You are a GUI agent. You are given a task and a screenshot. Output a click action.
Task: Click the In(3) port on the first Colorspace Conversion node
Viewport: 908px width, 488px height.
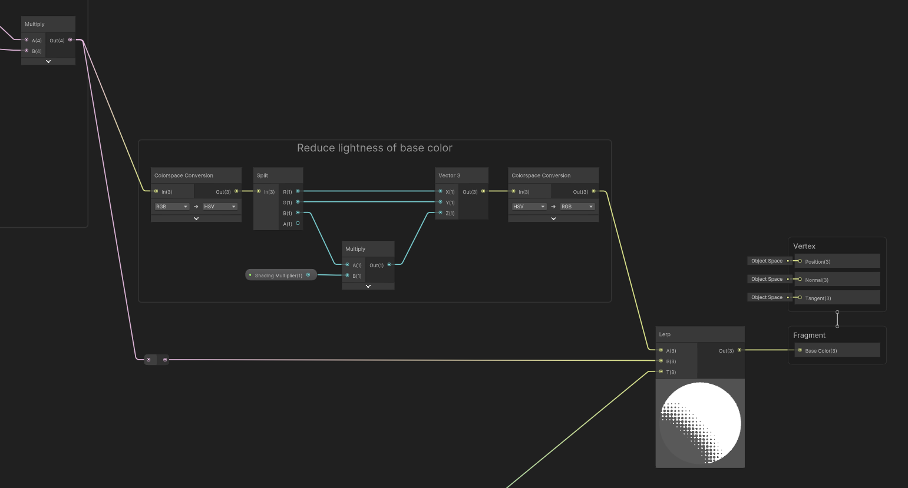(x=156, y=191)
